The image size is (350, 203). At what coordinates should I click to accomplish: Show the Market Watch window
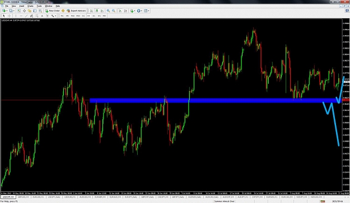(x=19, y=11)
